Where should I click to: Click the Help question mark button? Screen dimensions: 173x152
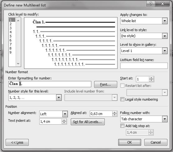point(151,4)
